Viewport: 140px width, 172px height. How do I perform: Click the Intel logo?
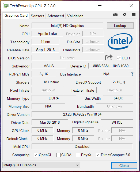click(120, 41)
